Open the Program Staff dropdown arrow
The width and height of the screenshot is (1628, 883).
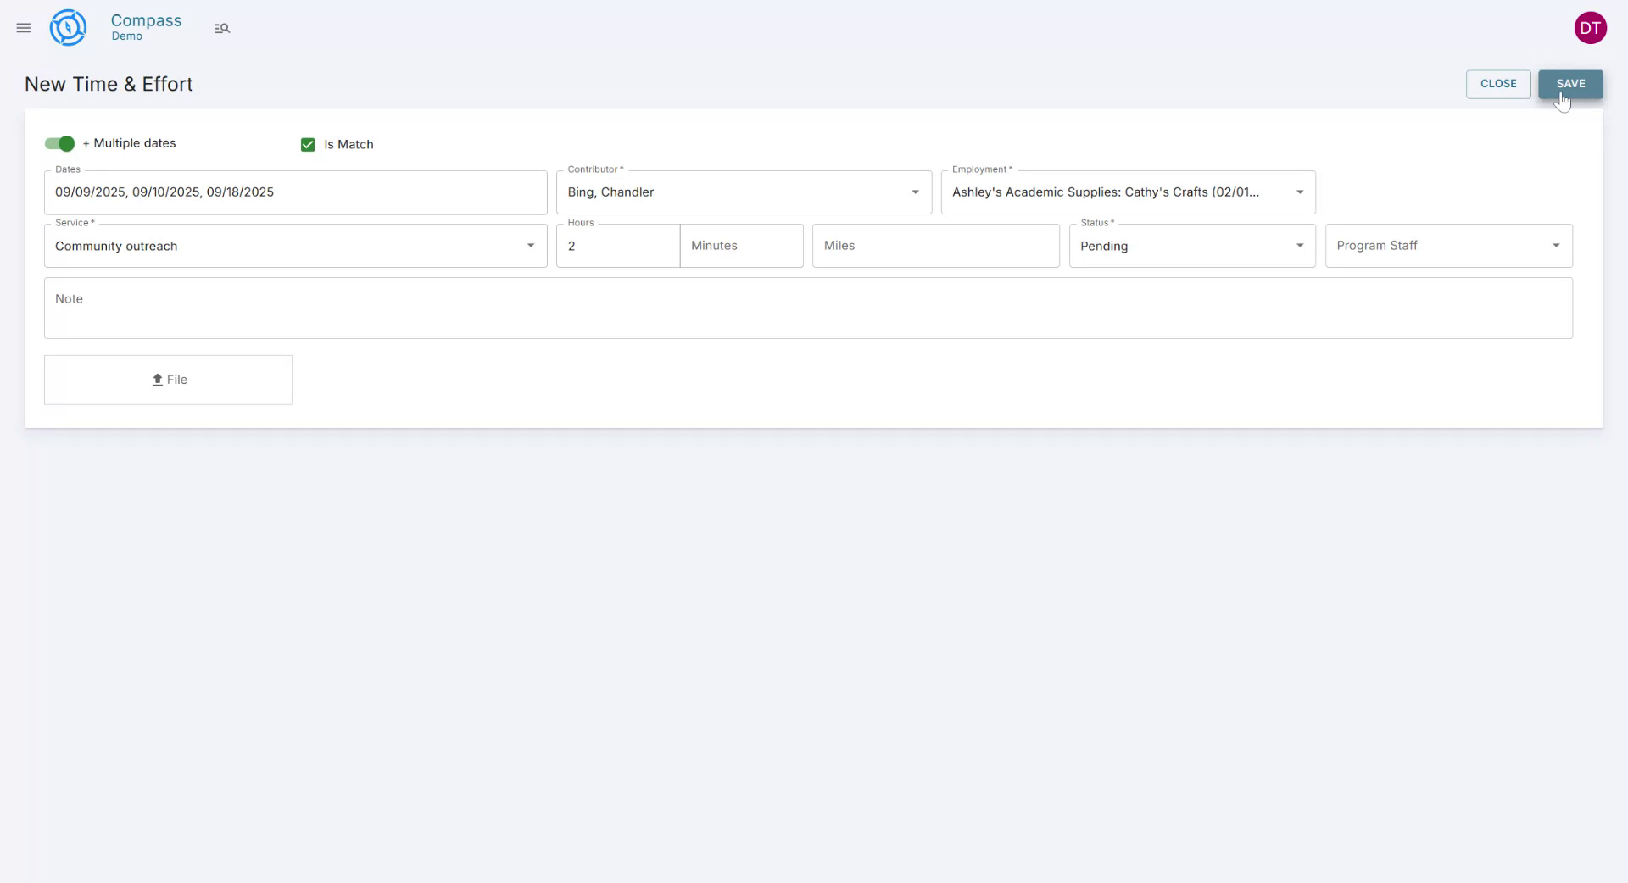pos(1556,245)
